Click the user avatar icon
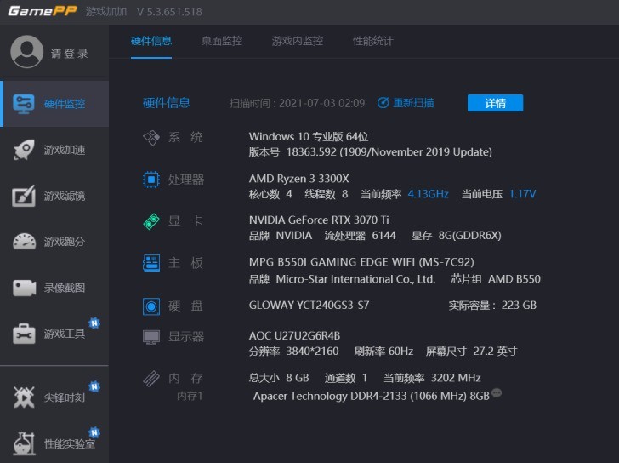 pyautogui.click(x=26, y=52)
